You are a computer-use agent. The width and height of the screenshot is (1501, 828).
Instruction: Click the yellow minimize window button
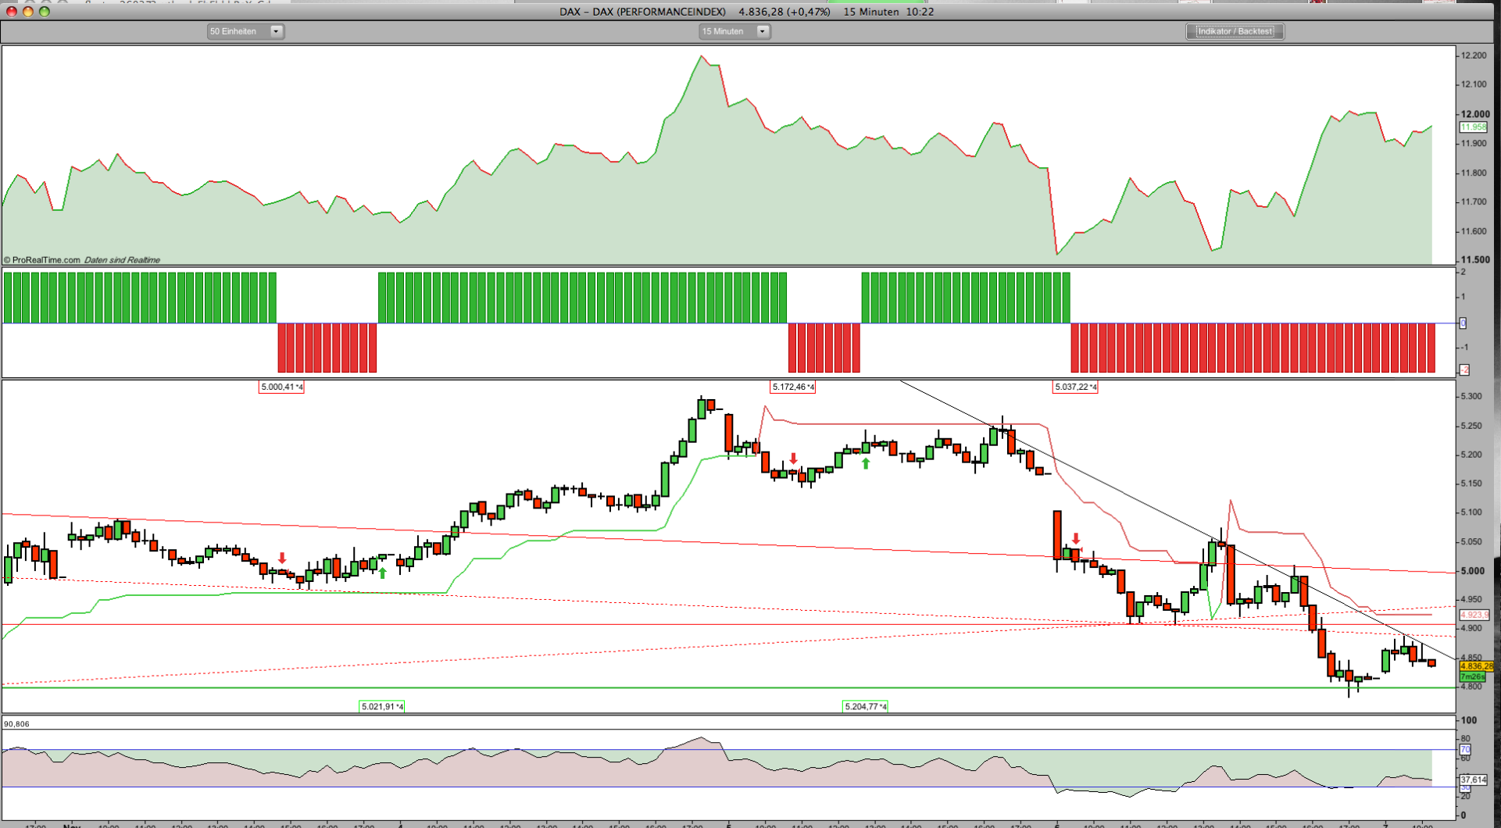(x=28, y=11)
